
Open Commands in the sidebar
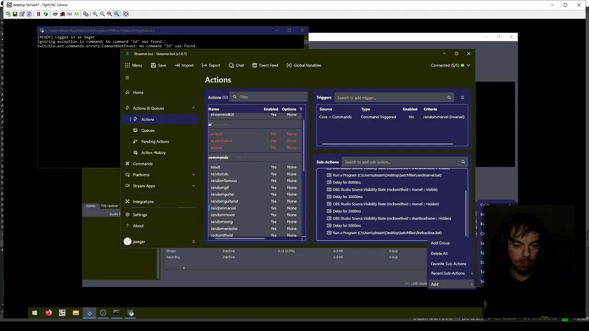pos(161,164)
